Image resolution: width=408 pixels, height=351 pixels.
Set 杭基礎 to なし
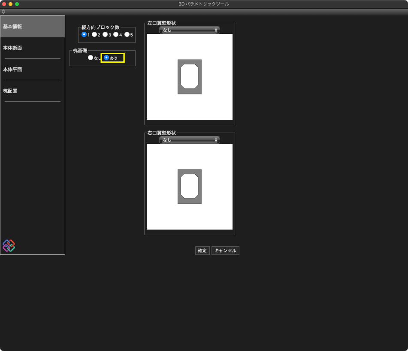[x=91, y=57]
